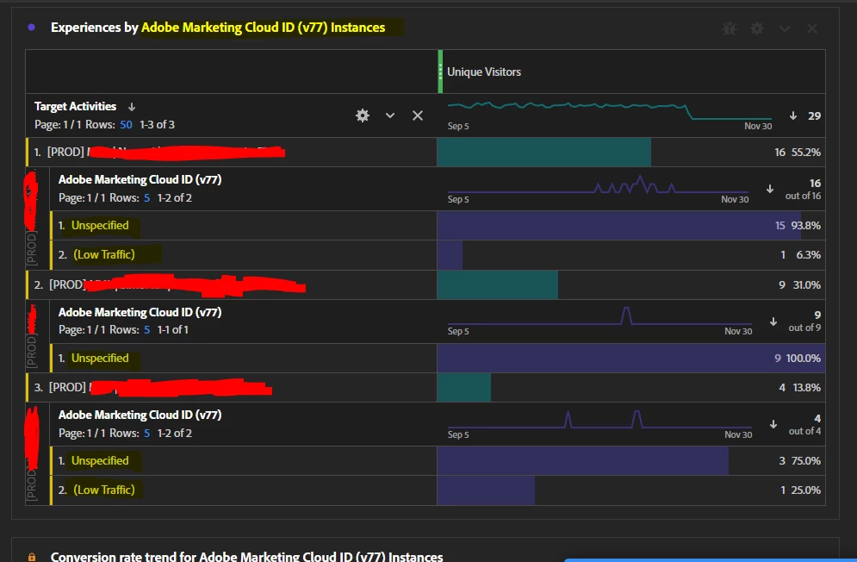The height and width of the screenshot is (562, 857).
Task: Click the 3 75.0% value cell
Action: pos(630,461)
